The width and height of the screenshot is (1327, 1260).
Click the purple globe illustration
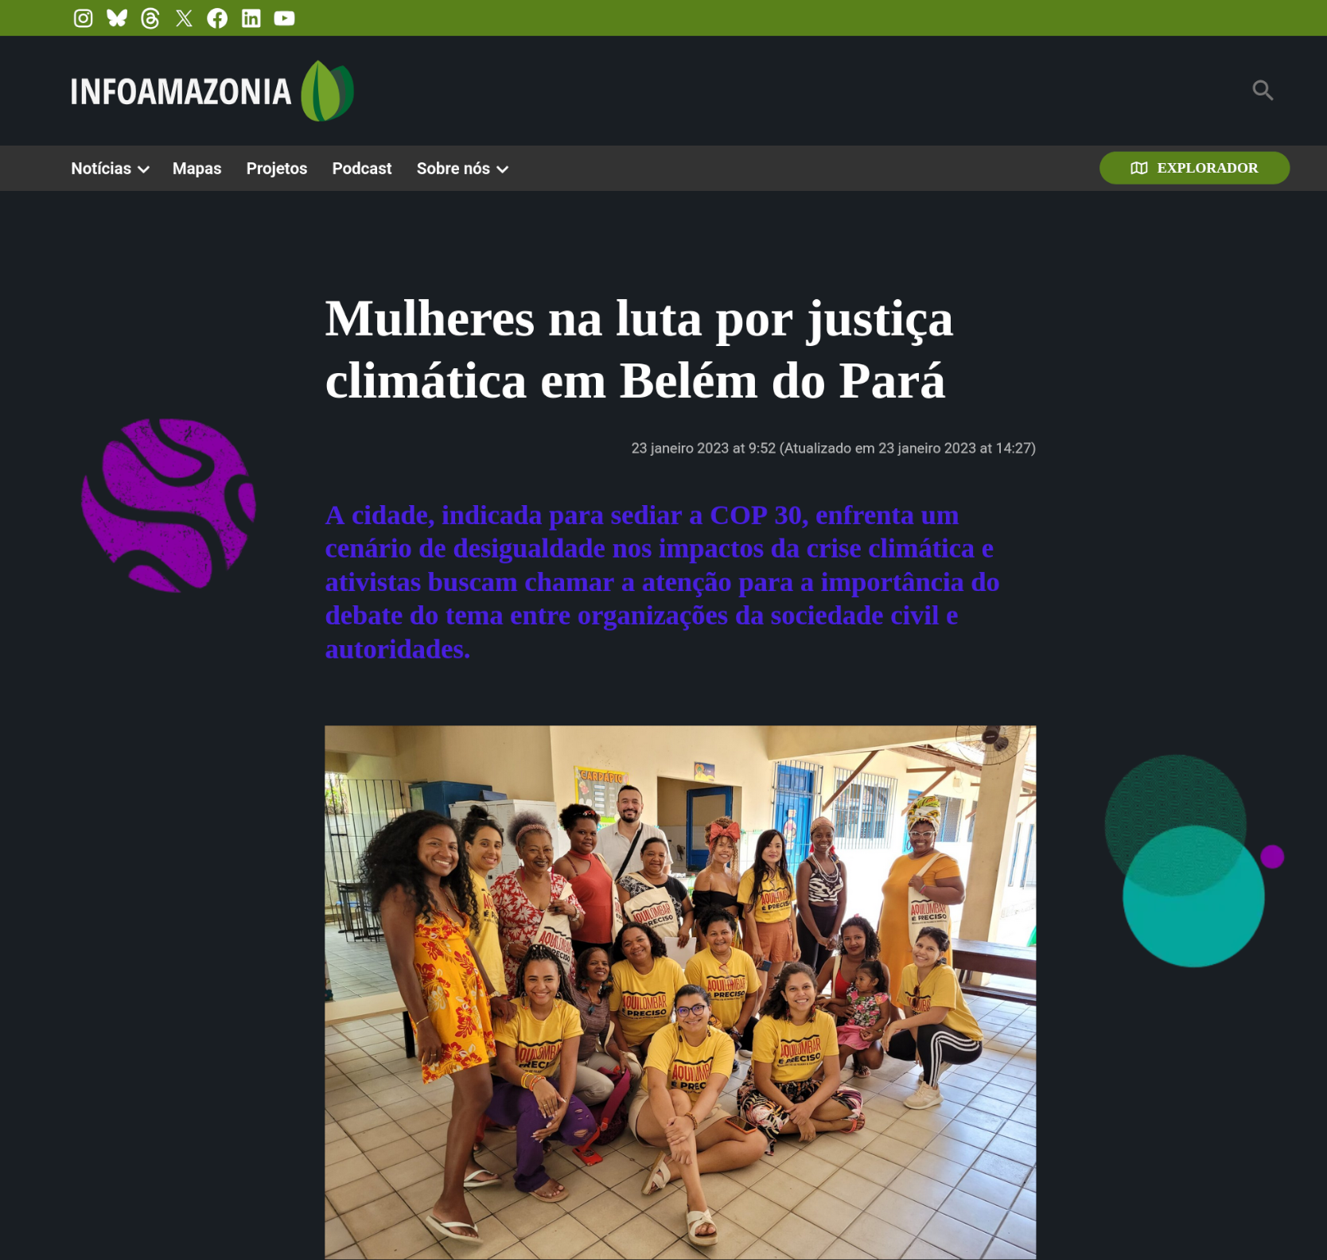click(x=168, y=505)
